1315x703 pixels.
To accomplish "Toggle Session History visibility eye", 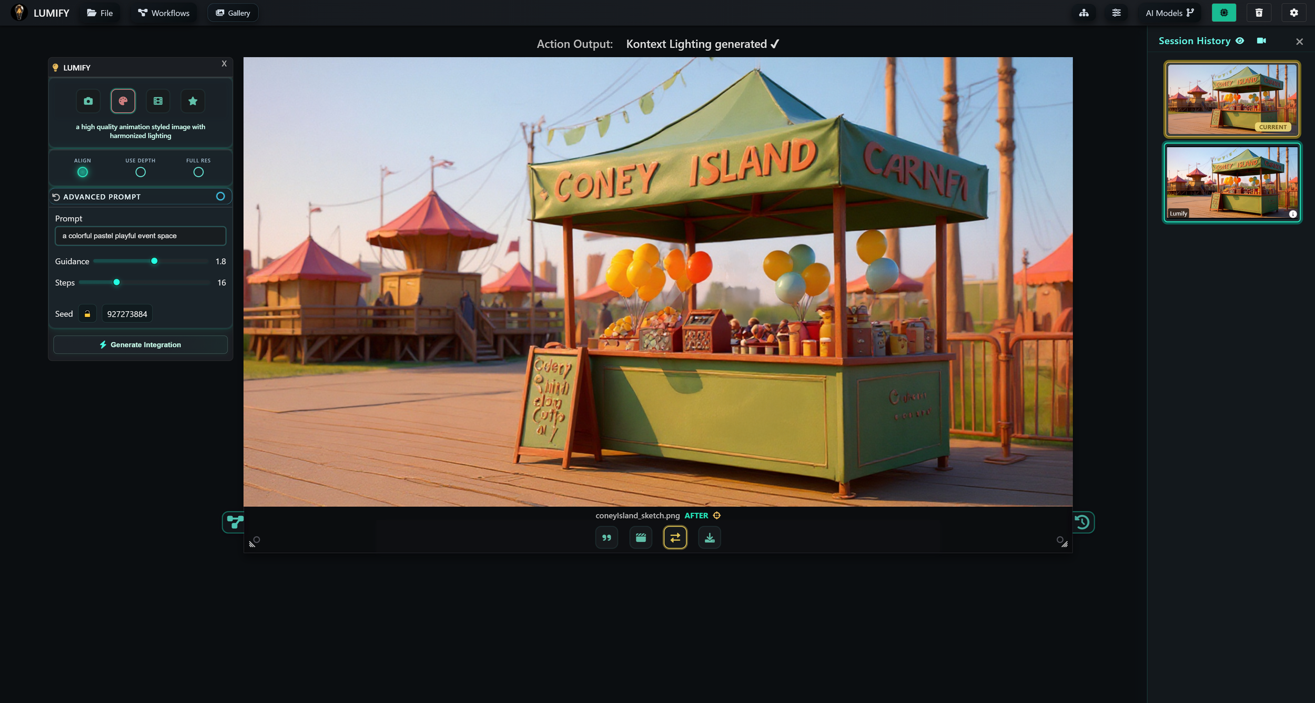I will pos(1240,41).
